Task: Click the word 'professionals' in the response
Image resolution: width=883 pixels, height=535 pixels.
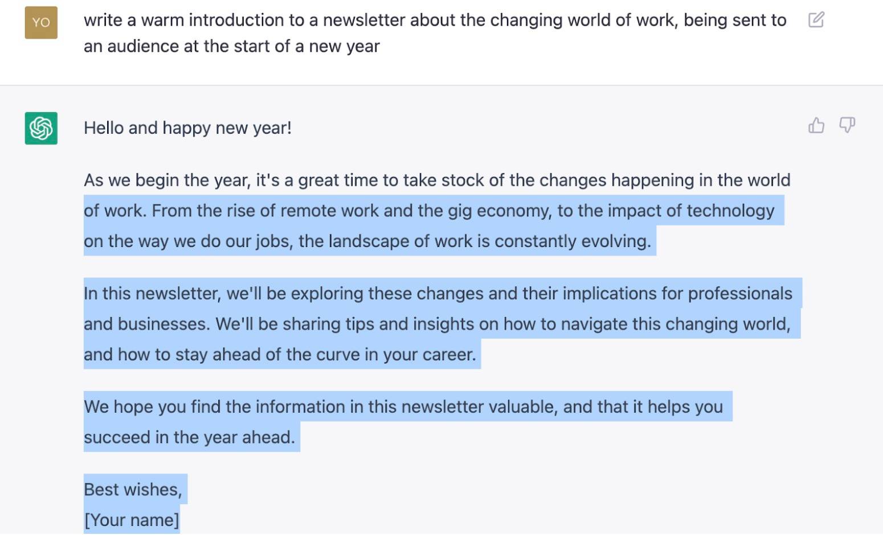Action: point(740,294)
